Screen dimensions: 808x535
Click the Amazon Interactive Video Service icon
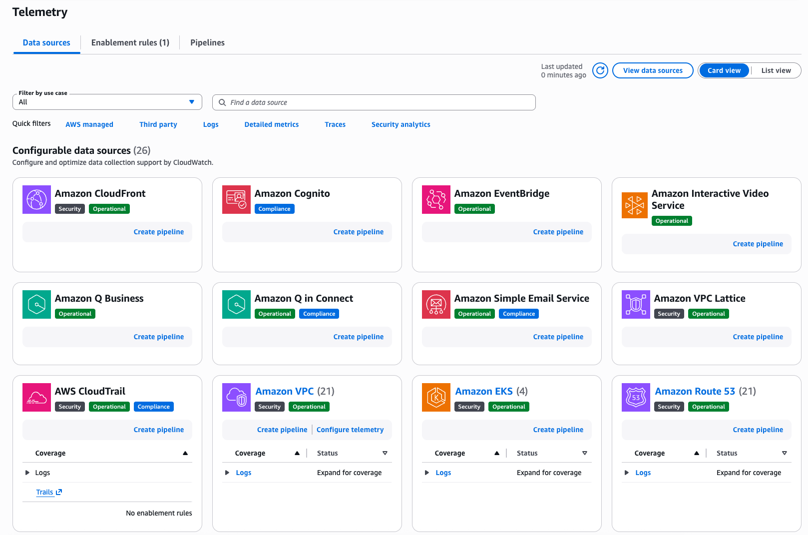point(634,205)
